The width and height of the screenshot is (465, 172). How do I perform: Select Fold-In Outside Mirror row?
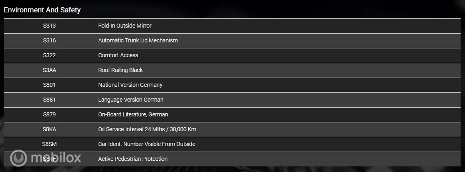(232, 26)
